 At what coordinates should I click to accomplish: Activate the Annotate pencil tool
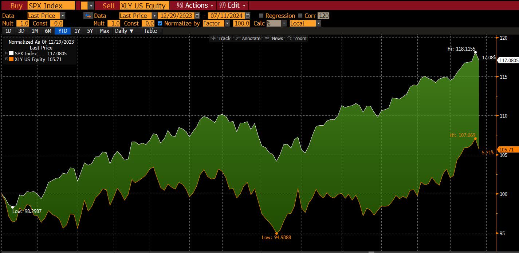[x=237, y=39]
